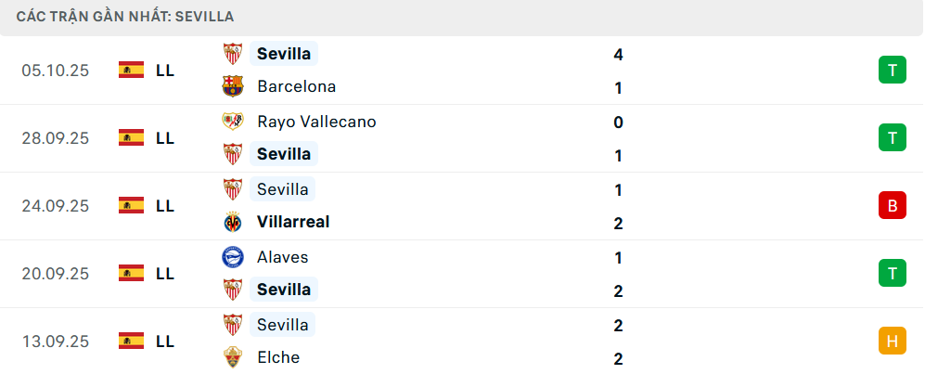Open the Villarreal team link
Image resolution: width=925 pixels, height=374 pixels.
click(x=293, y=222)
